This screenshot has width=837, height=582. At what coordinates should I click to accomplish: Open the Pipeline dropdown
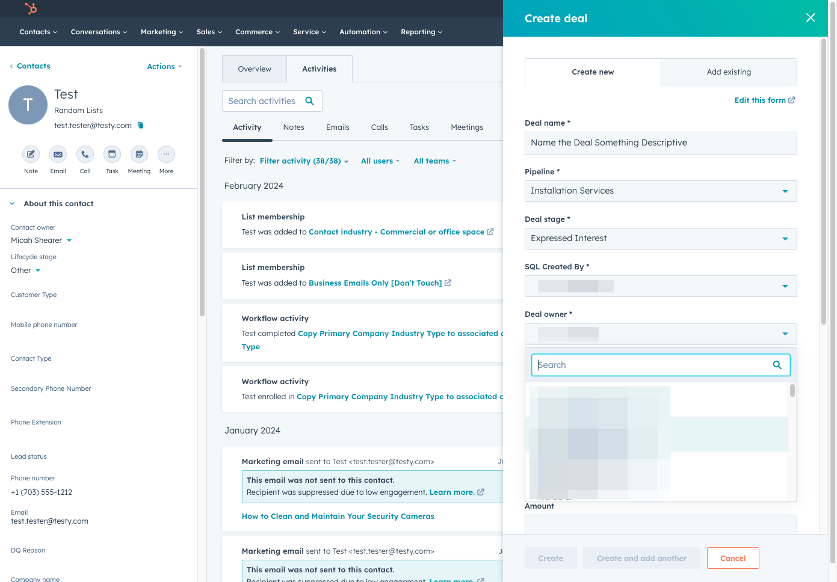(x=661, y=191)
